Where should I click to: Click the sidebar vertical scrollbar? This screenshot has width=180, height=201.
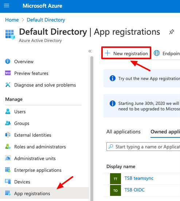pos(92,128)
